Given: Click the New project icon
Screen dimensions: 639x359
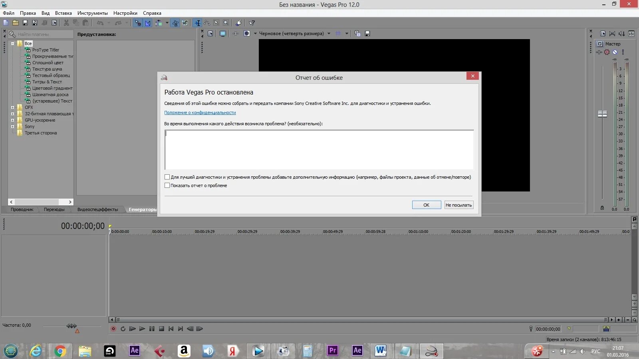Looking at the screenshot, I should tap(6, 23).
